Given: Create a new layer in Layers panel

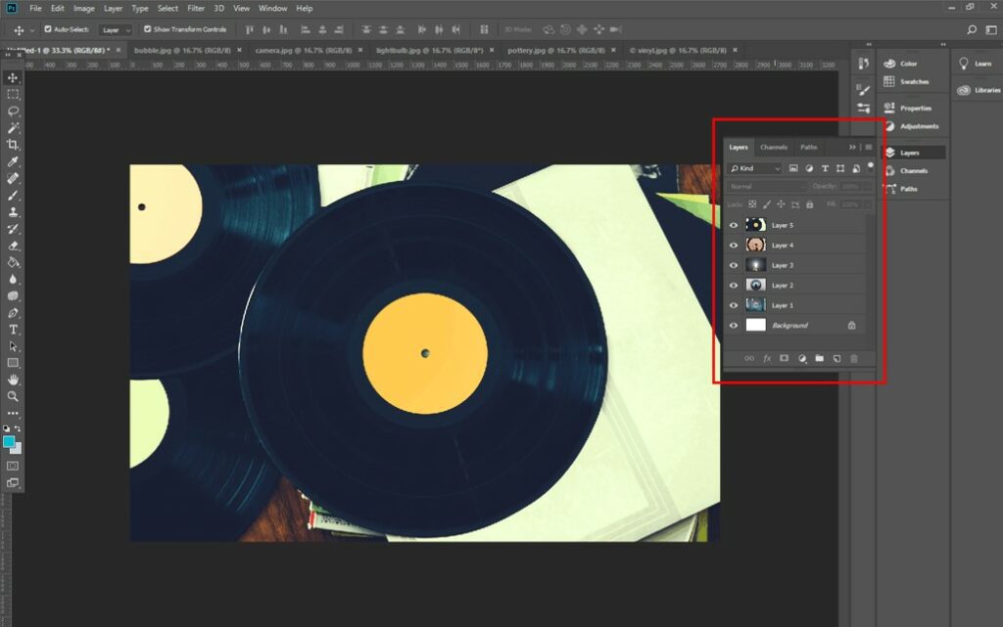Looking at the screenshot, I should pyautogui.click(x=836, y=359).
